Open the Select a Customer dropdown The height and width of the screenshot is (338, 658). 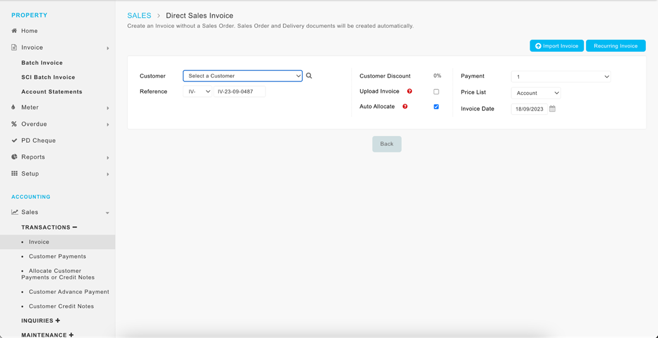pyautogui.click(x=243, y=76)
